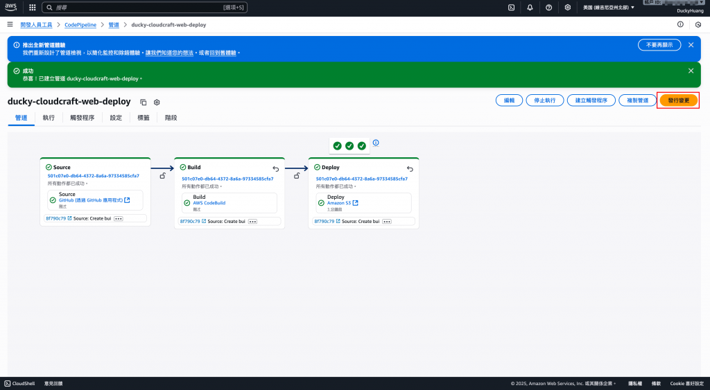Open the help question mark icon
The width and height of the screenshot is (710, 390).
549,7
